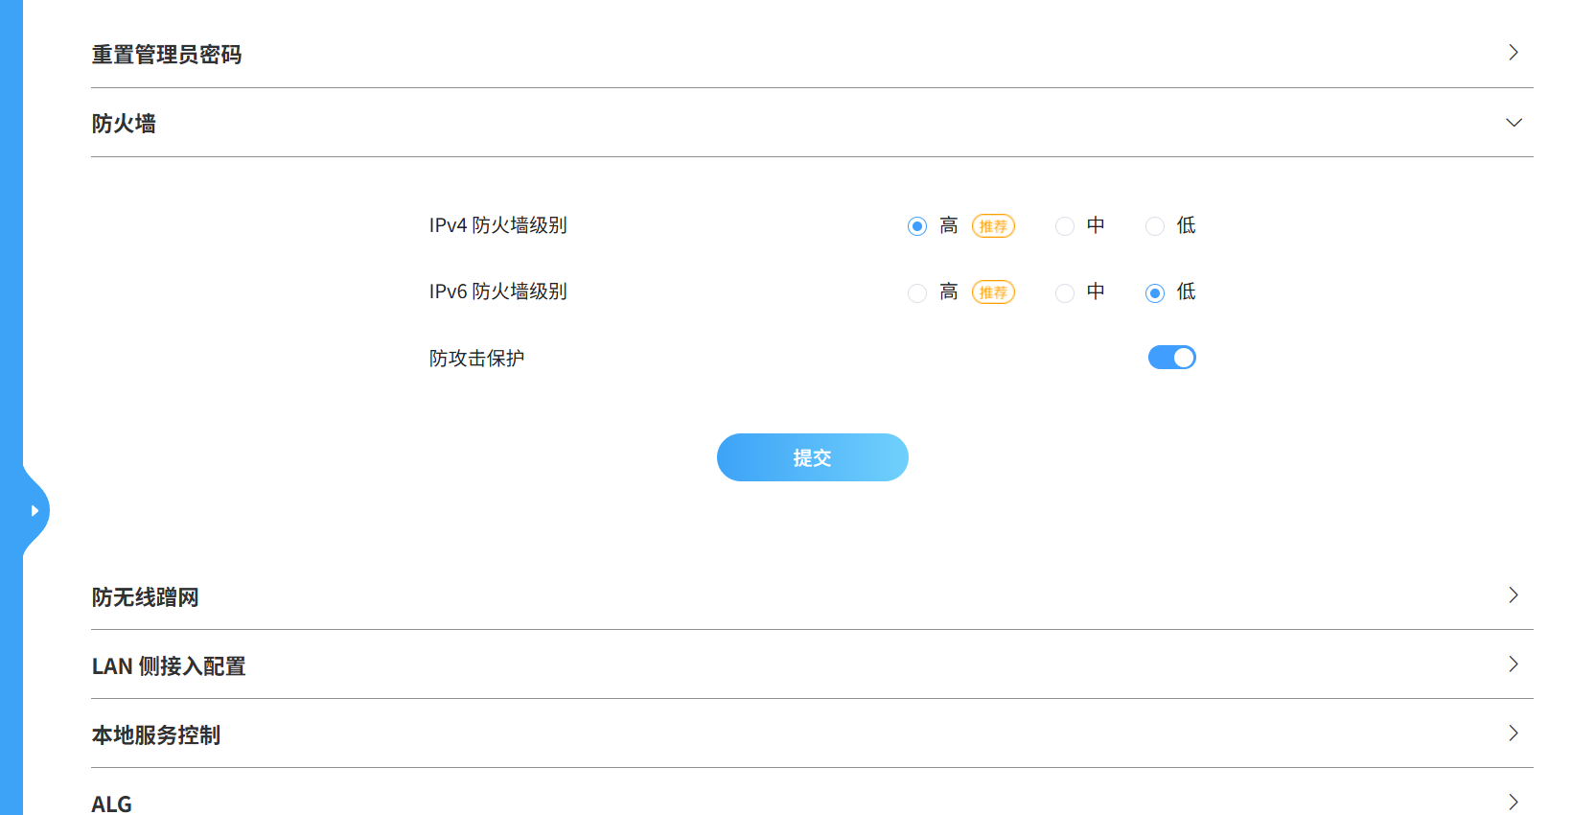
Task: Select IPv4 firewall level 中
Action: tap(1065, 226)
